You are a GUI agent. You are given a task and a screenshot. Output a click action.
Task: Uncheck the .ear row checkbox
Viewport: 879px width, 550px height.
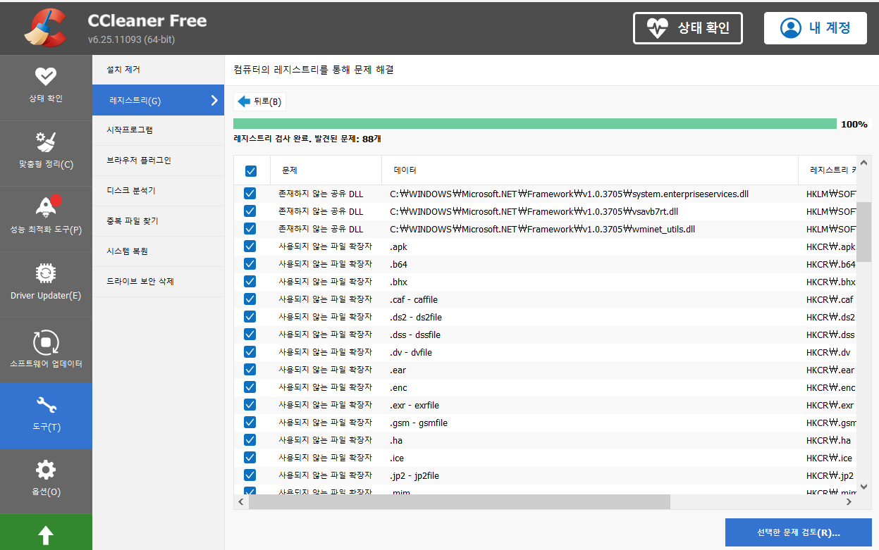(x=250, y=370)
